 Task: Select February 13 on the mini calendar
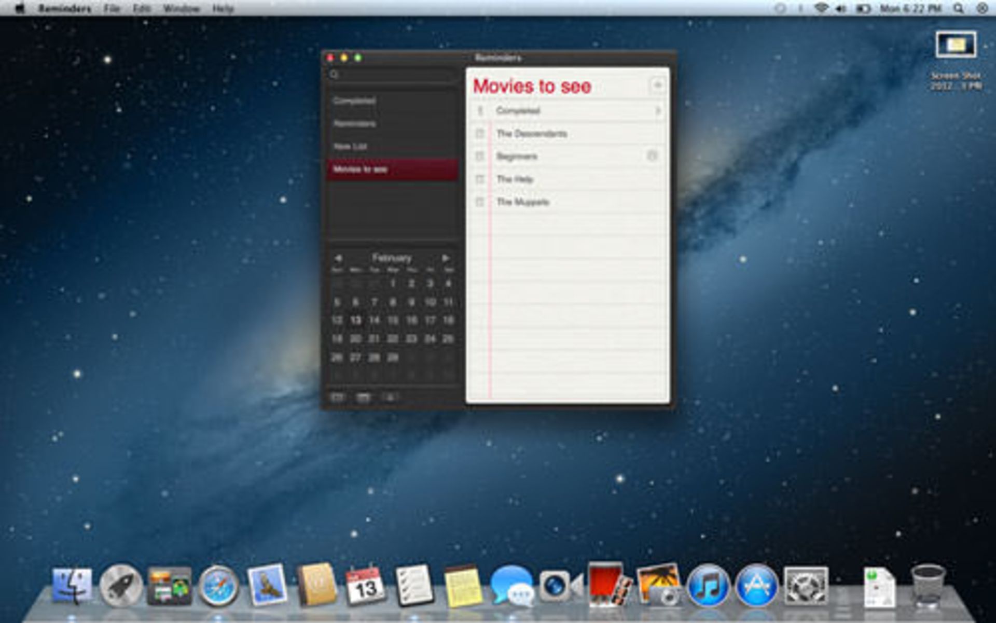click(355, 320)
